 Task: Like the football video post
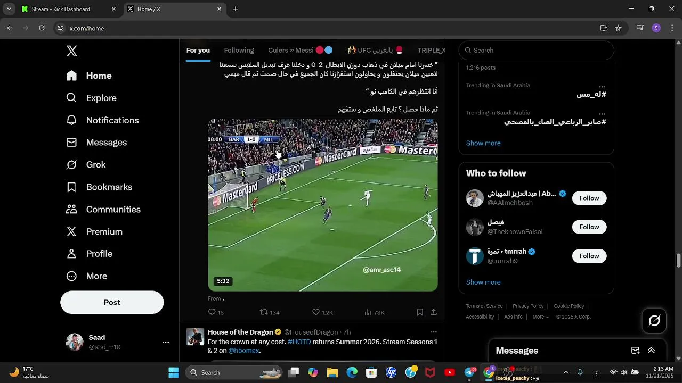(x=322, y=312)
